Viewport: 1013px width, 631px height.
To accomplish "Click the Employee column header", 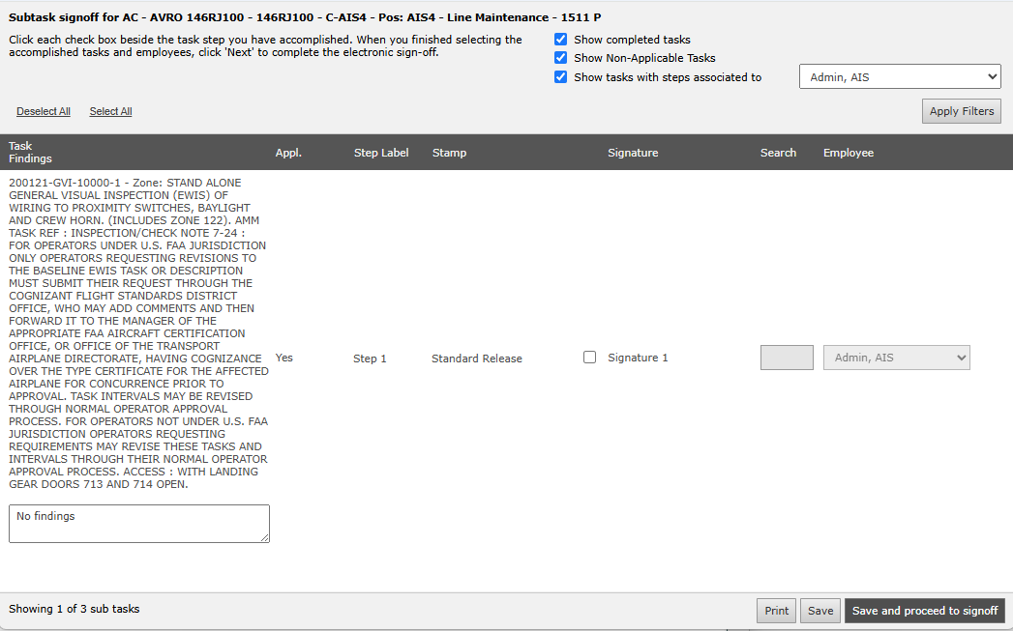I will (848, 153).
